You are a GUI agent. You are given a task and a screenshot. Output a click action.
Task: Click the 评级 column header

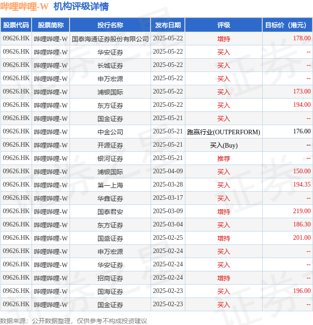click(x=224, y=25)
